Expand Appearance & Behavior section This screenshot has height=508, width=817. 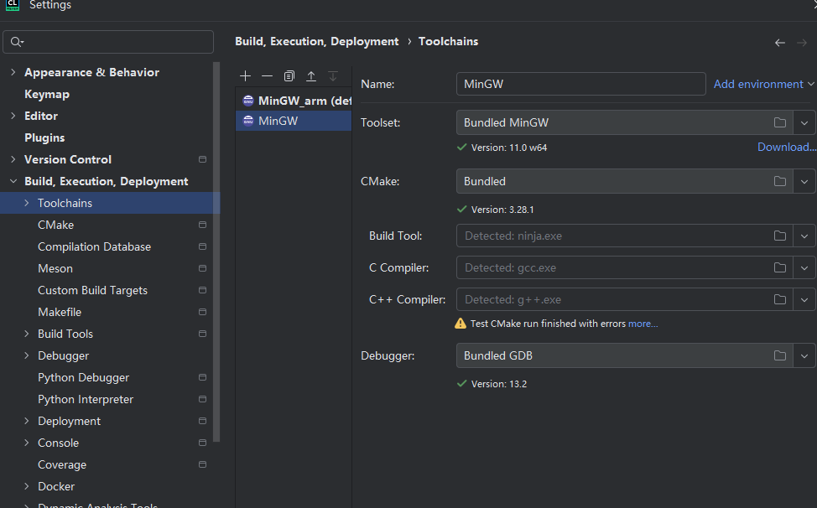(13, 72)
